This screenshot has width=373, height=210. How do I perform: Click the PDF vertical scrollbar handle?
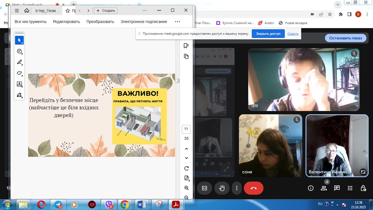click(x=177, y=81)
